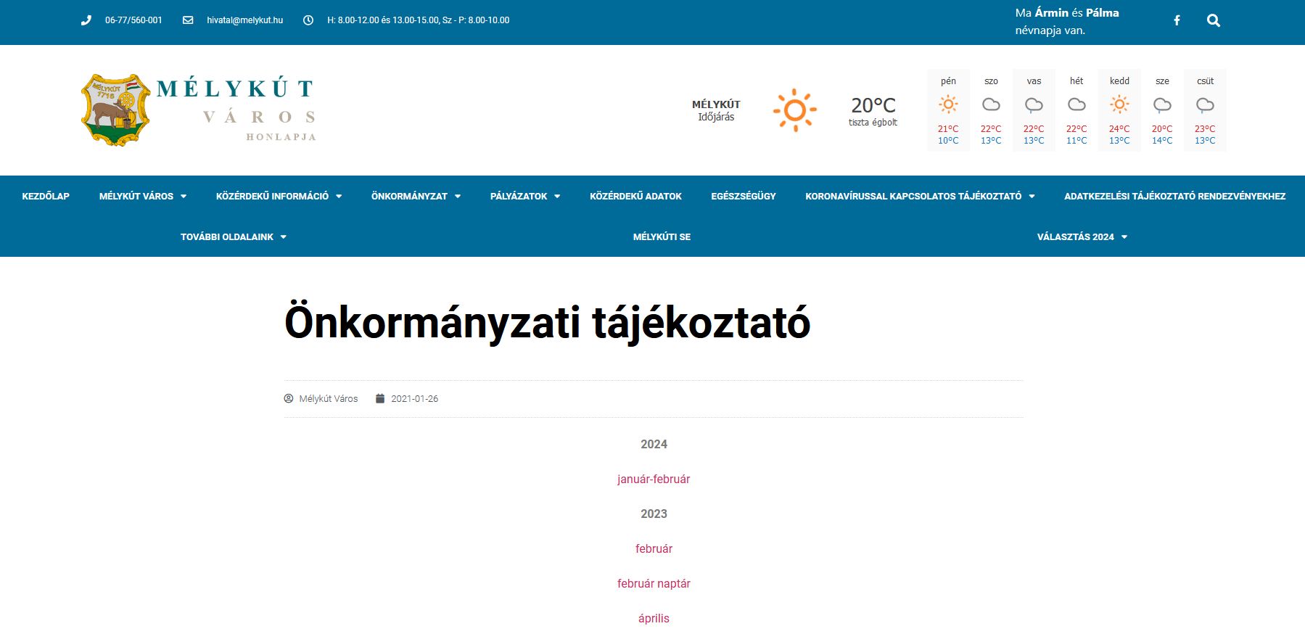
Task: Open Közérdekű adatok menu item
Action: [x=635, y=196]
